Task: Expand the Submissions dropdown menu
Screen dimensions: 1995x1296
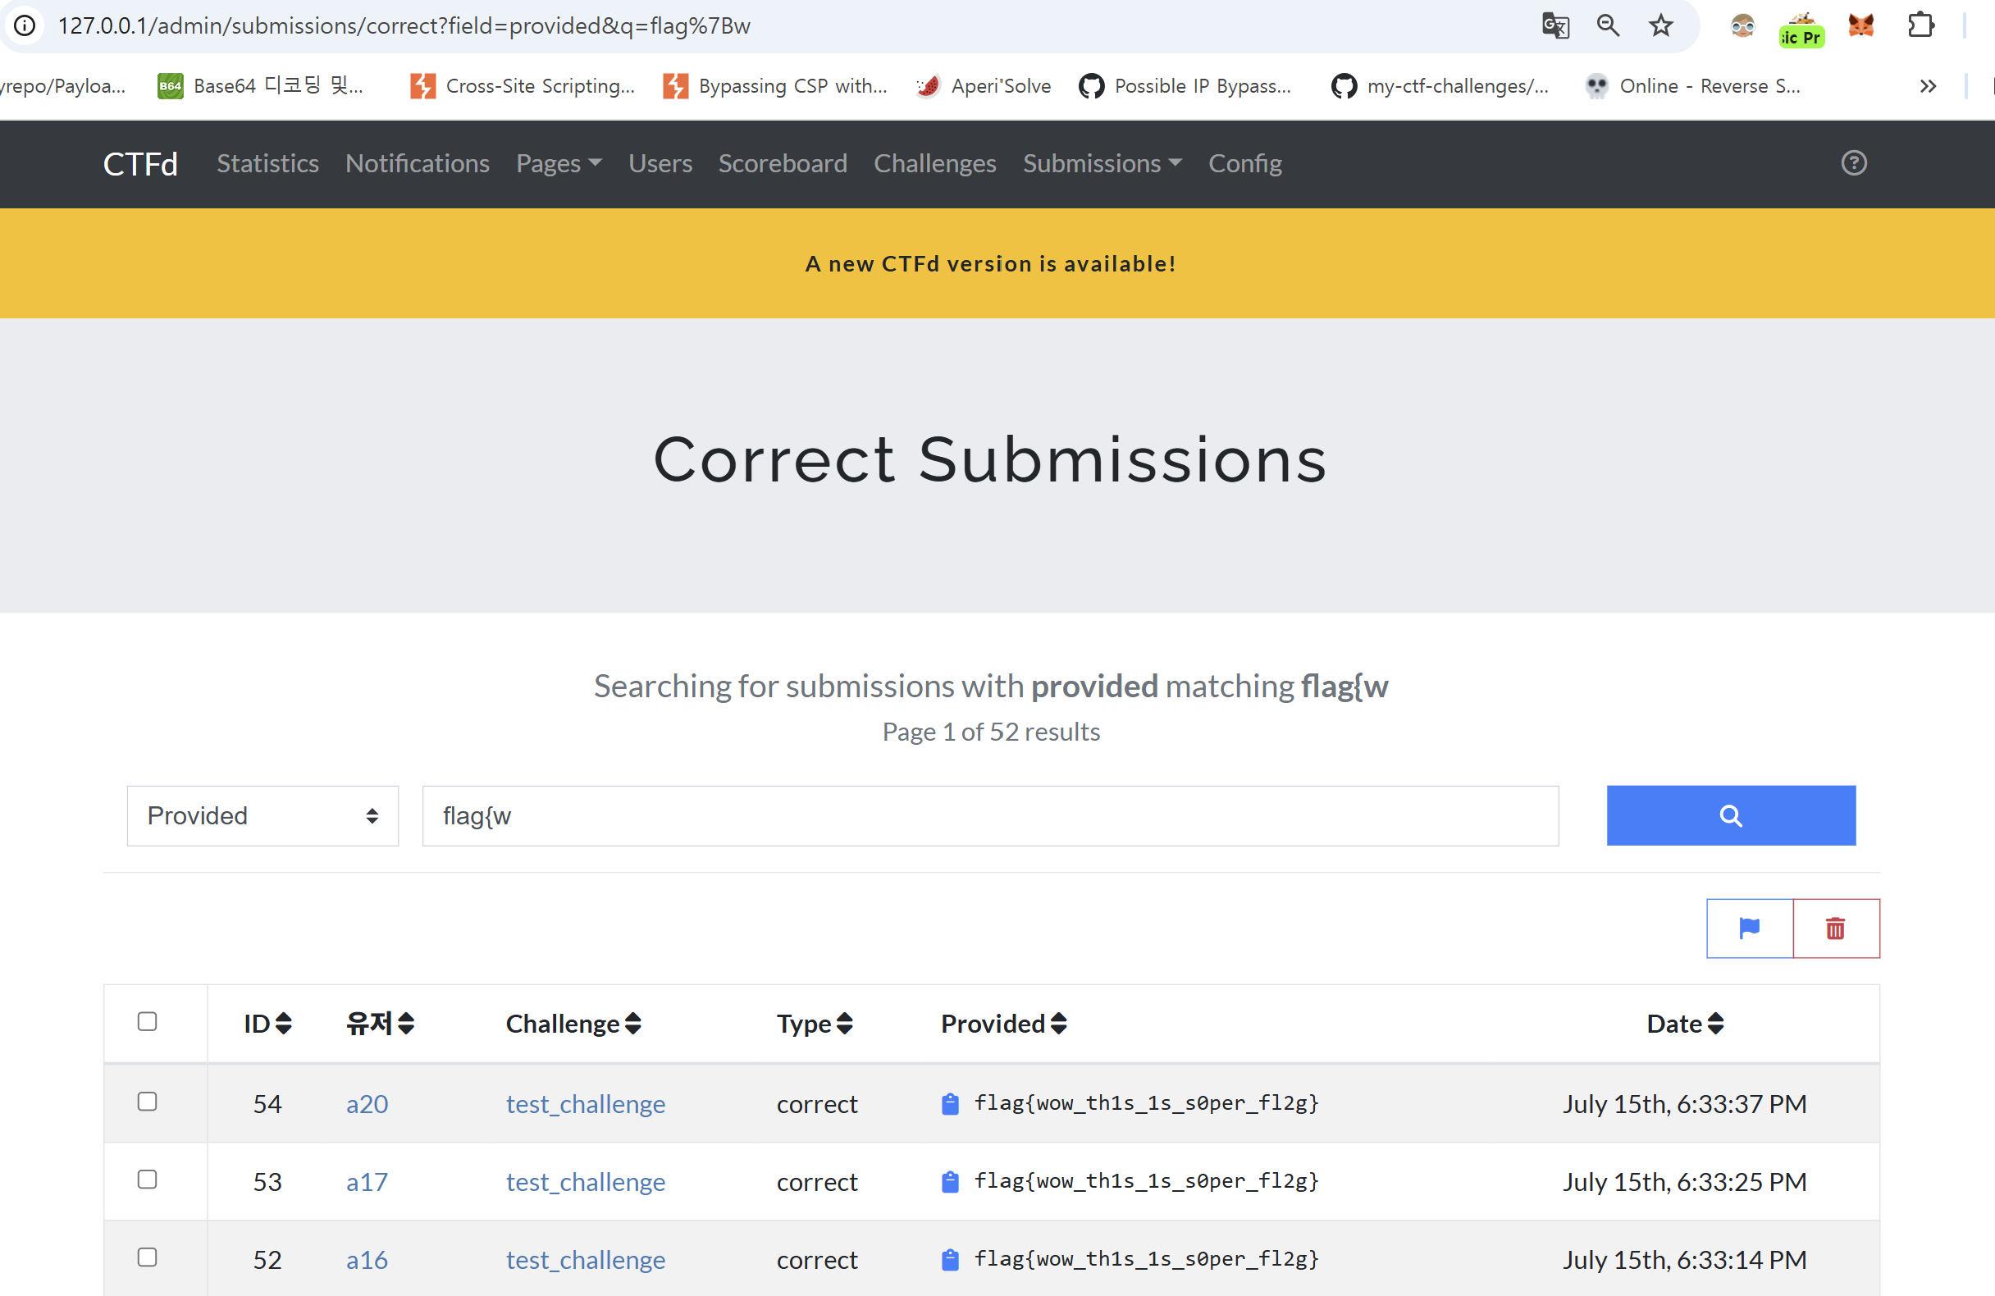Action: 1102,163
